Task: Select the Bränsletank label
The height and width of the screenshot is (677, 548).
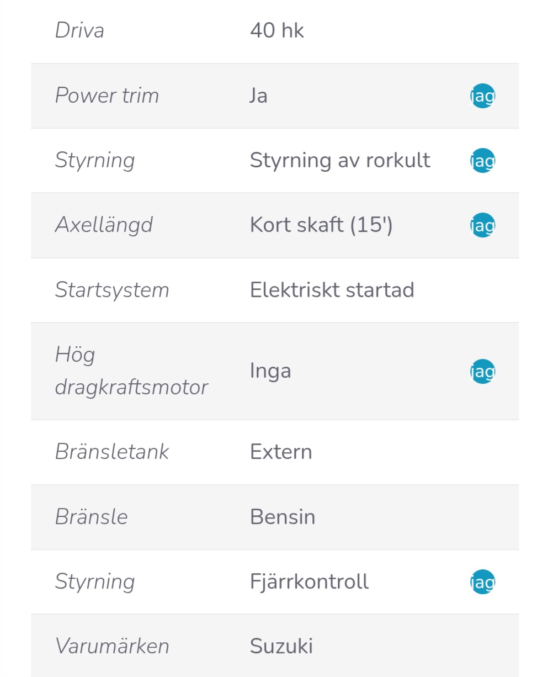Action: point(112,452)
